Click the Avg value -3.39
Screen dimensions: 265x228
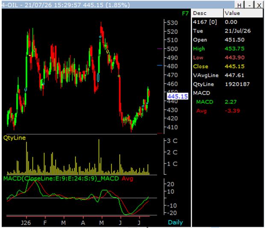[x=233, y=111]
